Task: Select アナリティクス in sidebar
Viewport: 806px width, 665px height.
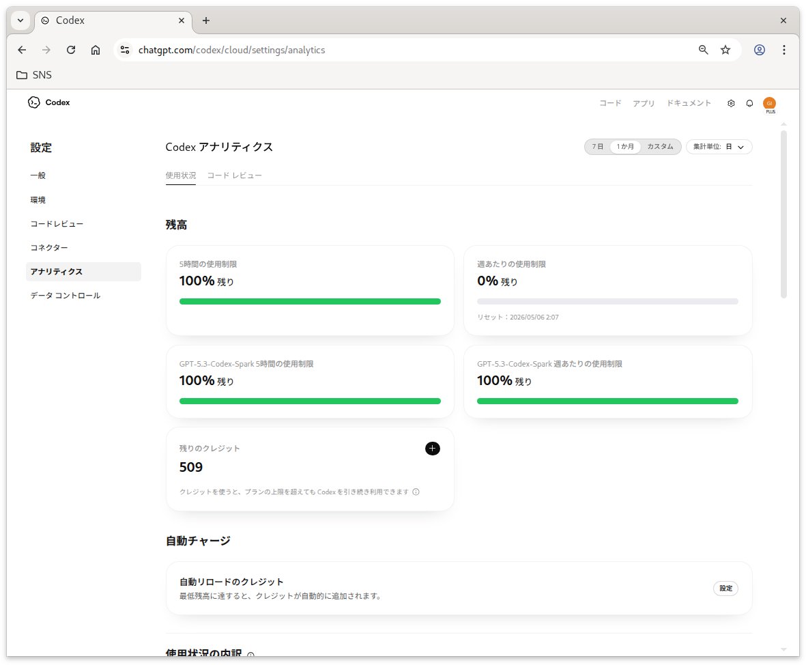Action: click(83, 272)
